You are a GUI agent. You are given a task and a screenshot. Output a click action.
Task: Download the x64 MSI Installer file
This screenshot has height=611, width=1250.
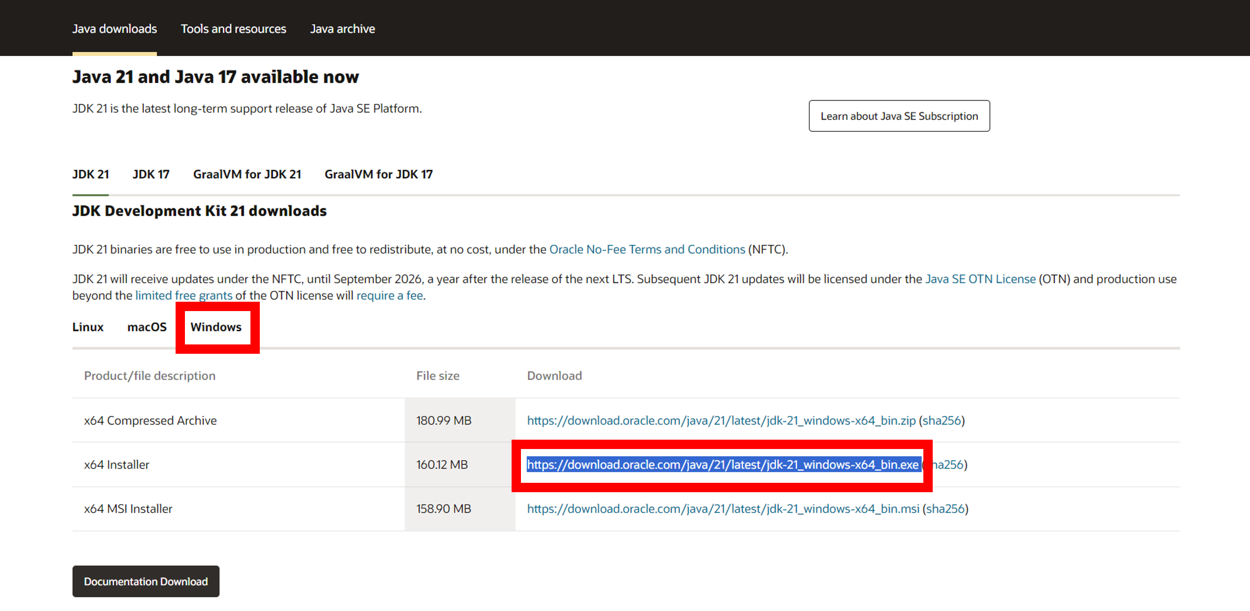722,509
